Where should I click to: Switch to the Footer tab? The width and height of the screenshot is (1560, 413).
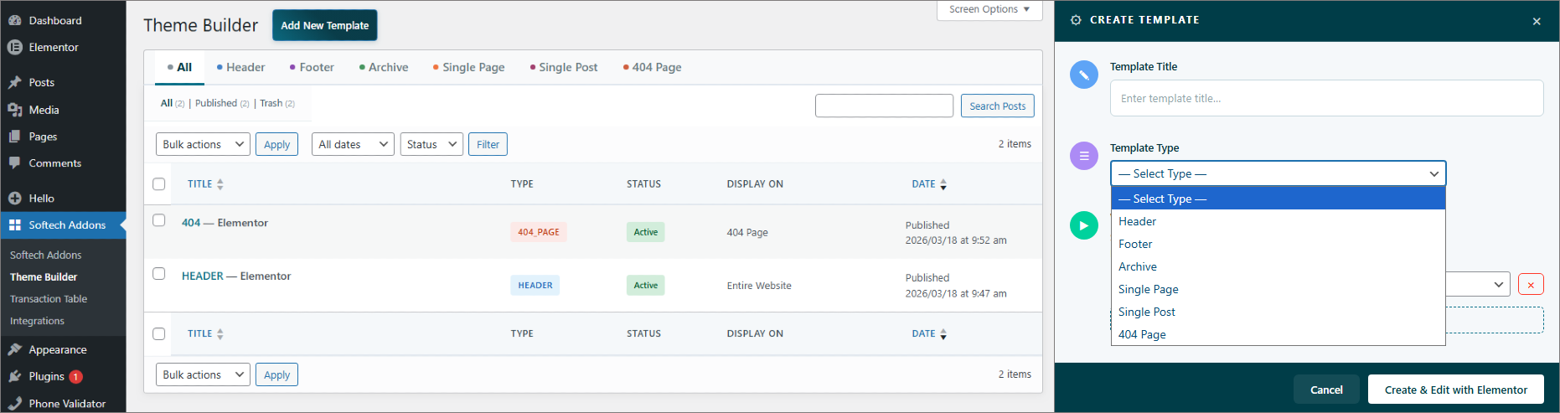click(312, 67)
